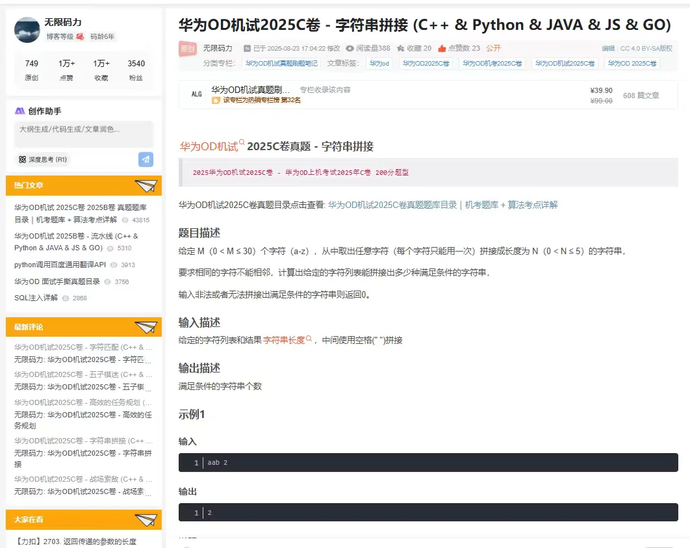
Task: Click the aab 2 input code block
Action: pos(428,463)
